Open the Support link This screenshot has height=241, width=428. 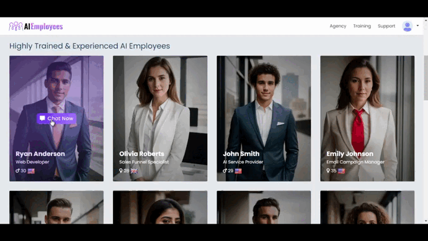point(386,26)
